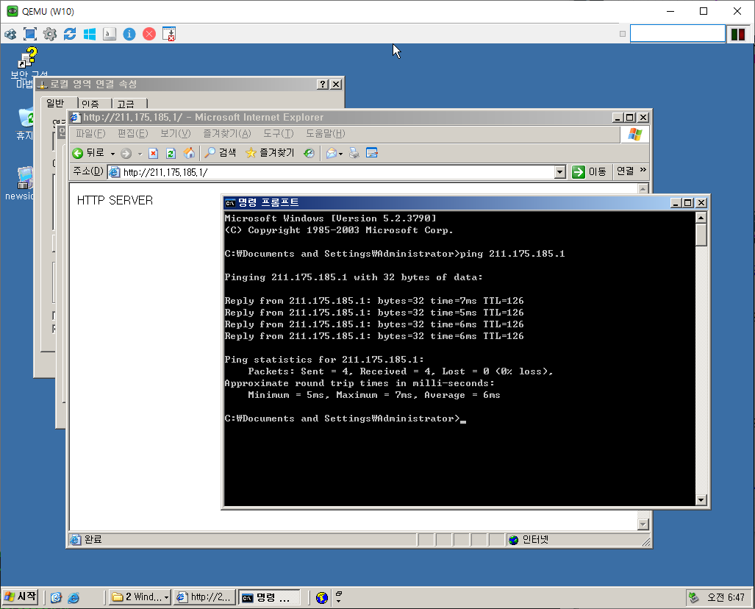The width and height of the screenshot is (755, 609).
Task: Click the 이동 (Go) button in IE
Action: pyautogui.click(x=590, y=172)
